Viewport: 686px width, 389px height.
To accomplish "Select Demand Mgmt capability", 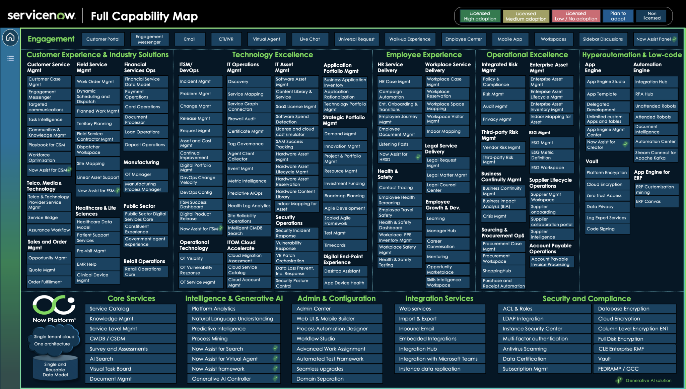I will point(345,134).
